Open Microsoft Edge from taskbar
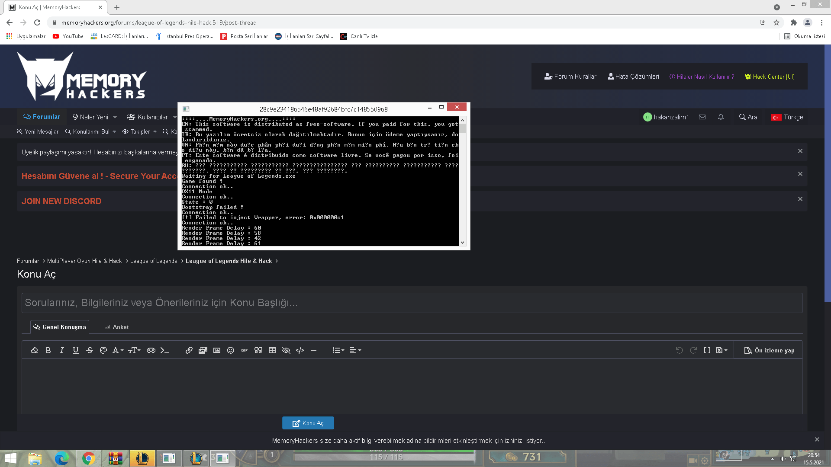Screen dimensions: 831x467 (x=62, y=458)
